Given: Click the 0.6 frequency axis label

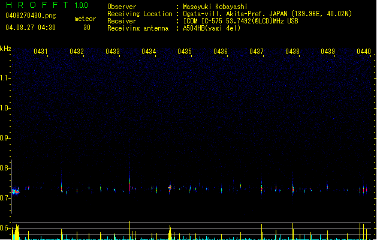Looking at the screenshot, I should tap(5, 228).
